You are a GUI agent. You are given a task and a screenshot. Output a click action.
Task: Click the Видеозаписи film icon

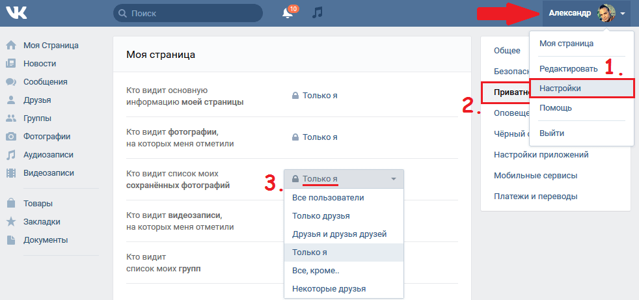[x=11, y=173]
